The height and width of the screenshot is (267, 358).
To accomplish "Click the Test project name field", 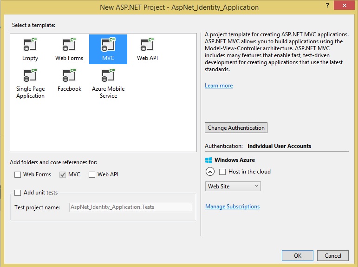I will tap(130, 207).
